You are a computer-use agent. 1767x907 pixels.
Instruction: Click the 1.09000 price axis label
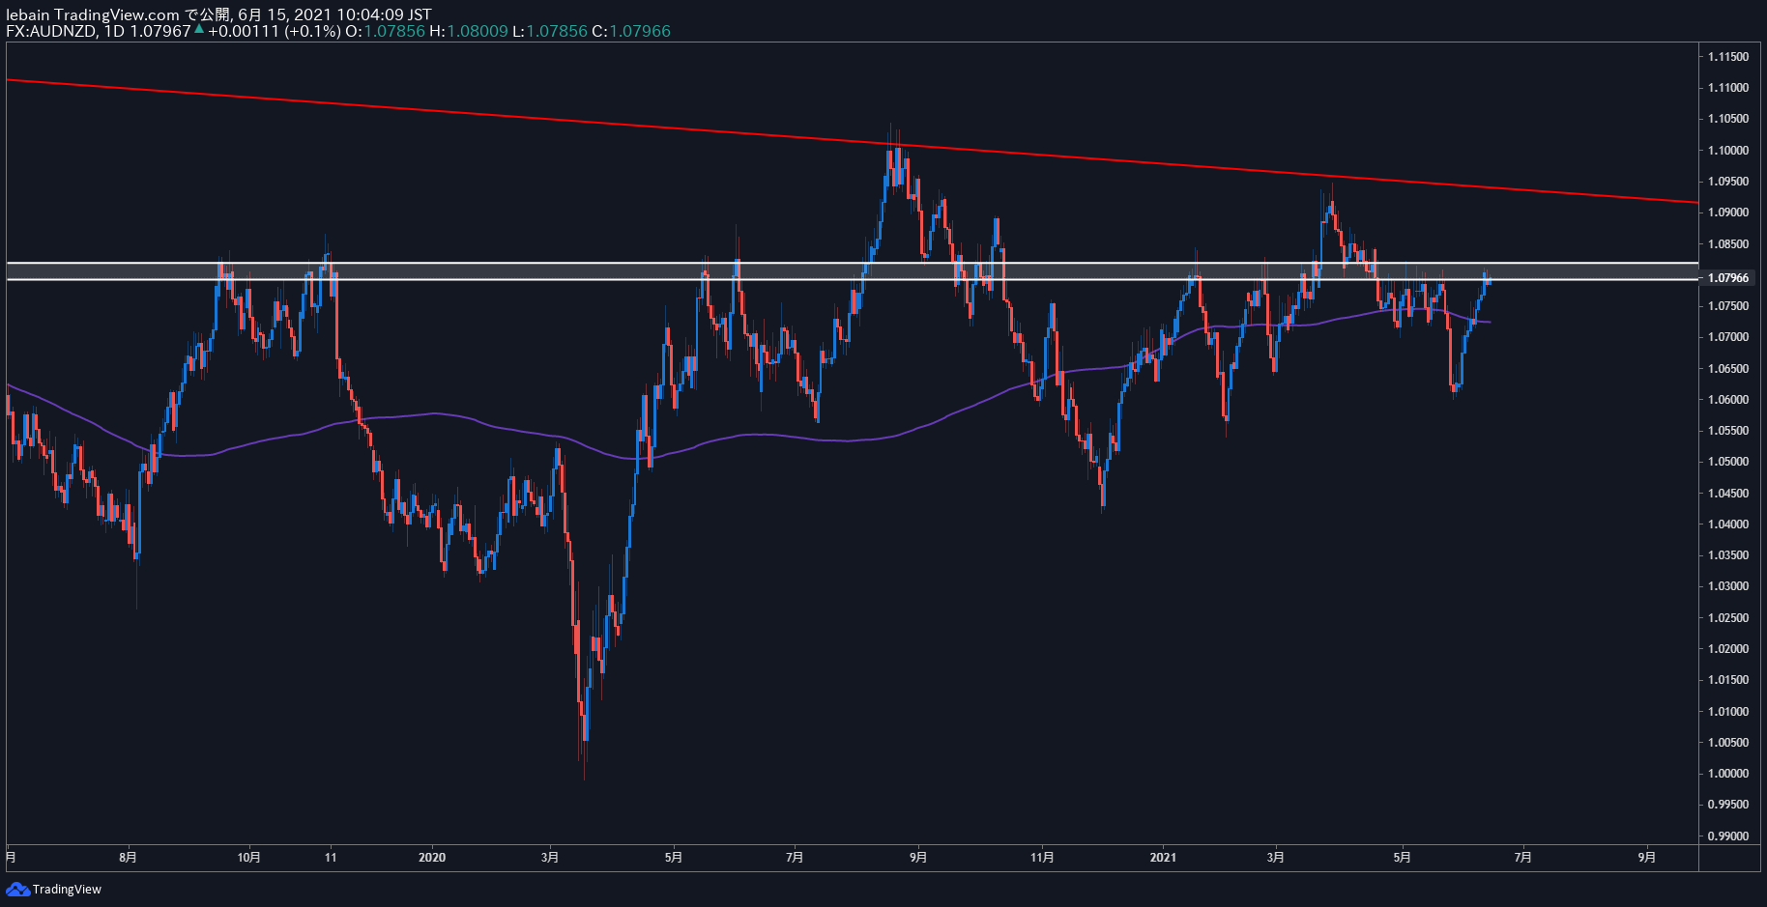click(x=1728, y=213)
